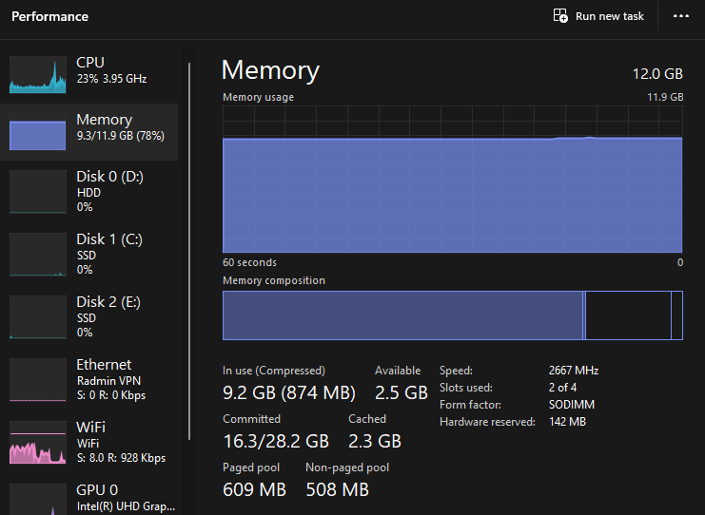Select the Memory usage thumbnail in sidebar
Viewport: 705px width, 515px height.
click(x=38, y=131)
